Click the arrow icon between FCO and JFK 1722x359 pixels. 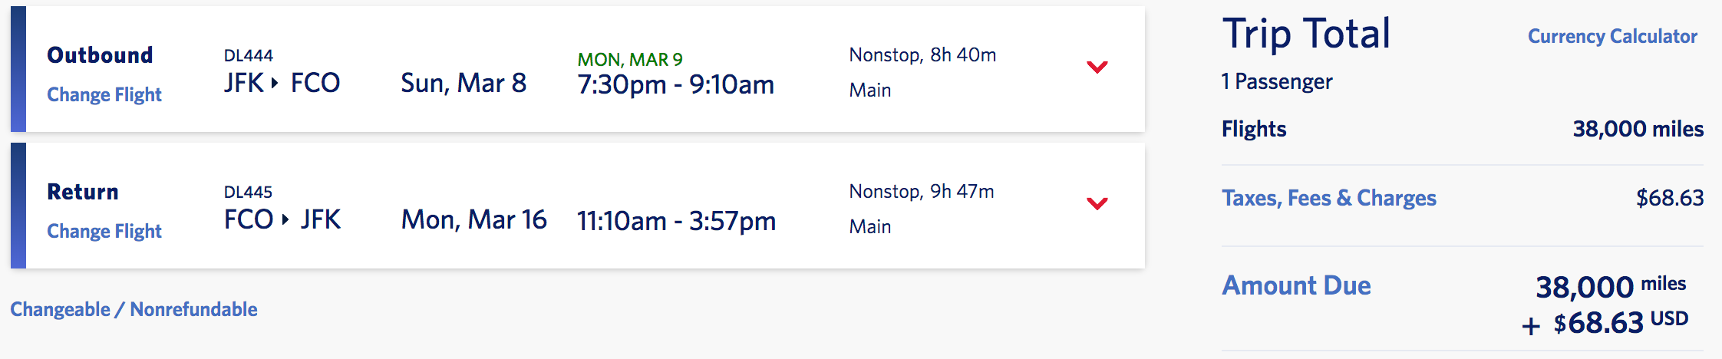(x=285, y=219)
